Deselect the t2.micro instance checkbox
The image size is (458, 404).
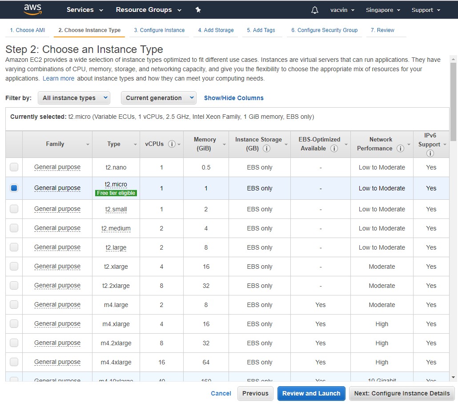pyautogui.click(x=14, y=188)
